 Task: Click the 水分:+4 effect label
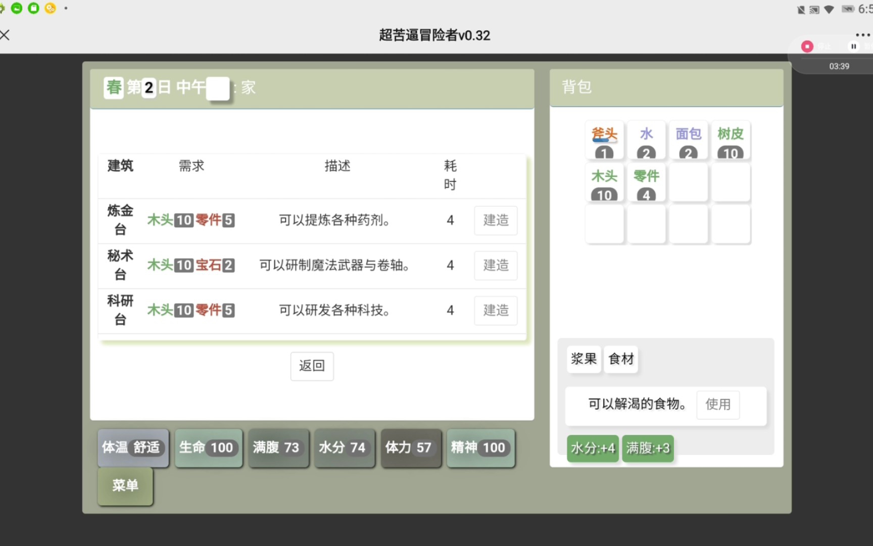(x=593, y=448)
